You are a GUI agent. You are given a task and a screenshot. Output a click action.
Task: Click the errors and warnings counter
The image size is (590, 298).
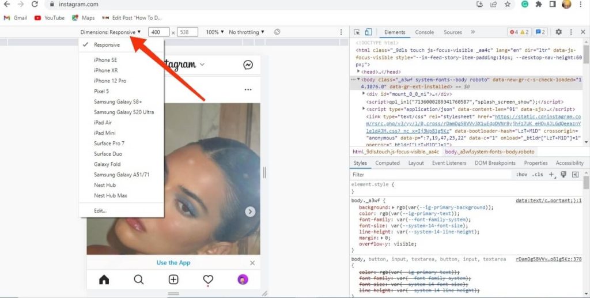click(519, 32)
